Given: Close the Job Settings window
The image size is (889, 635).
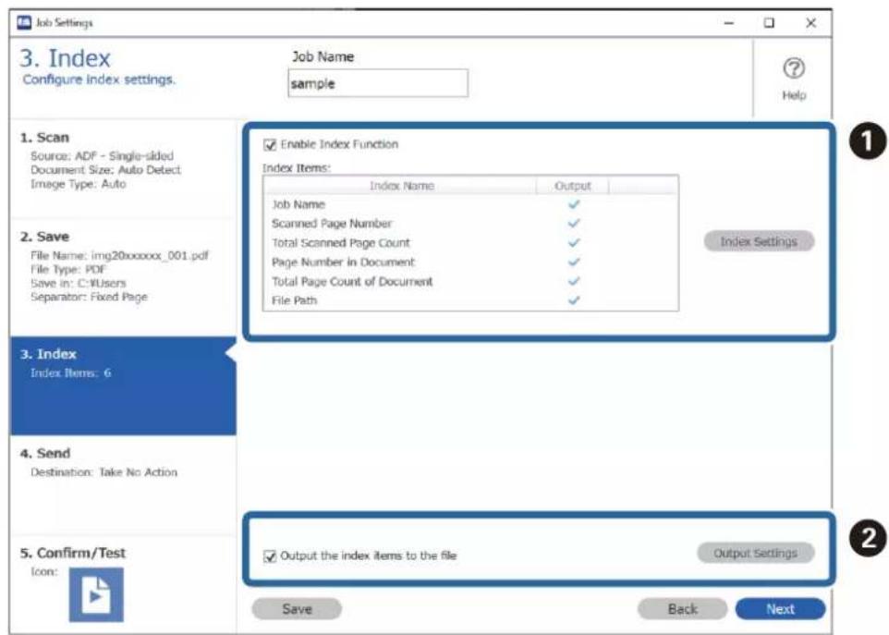Looking at the screenshot, I should (810, 23).
